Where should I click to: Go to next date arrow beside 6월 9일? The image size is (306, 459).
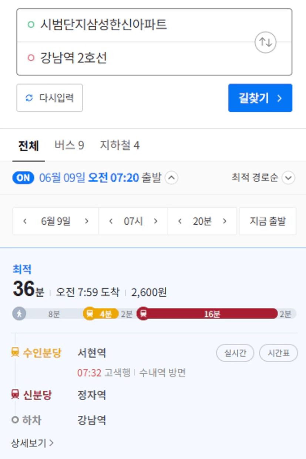click(87, 221)
